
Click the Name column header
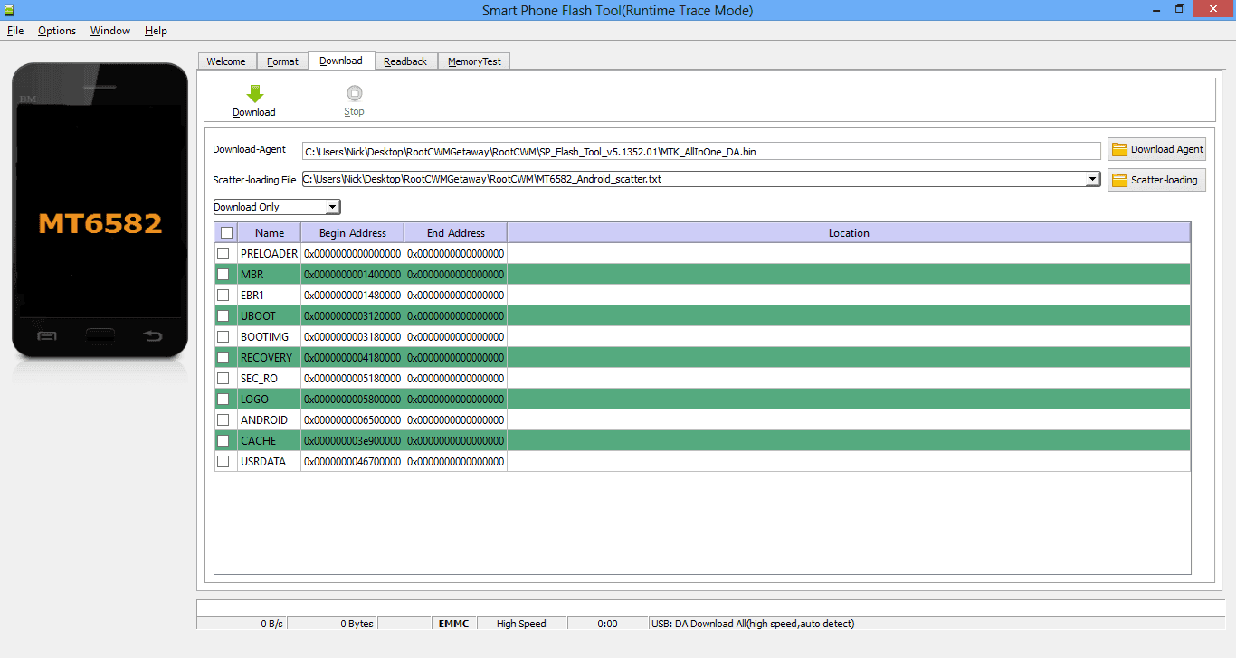pyautogui.click(x=270, y=233)
